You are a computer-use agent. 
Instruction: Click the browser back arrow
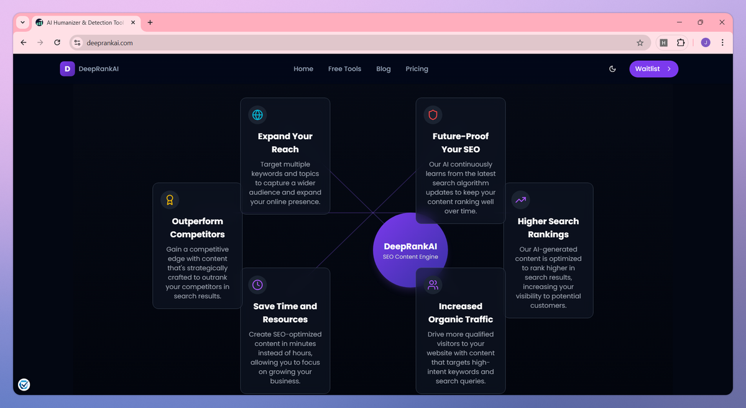(24, 43)
